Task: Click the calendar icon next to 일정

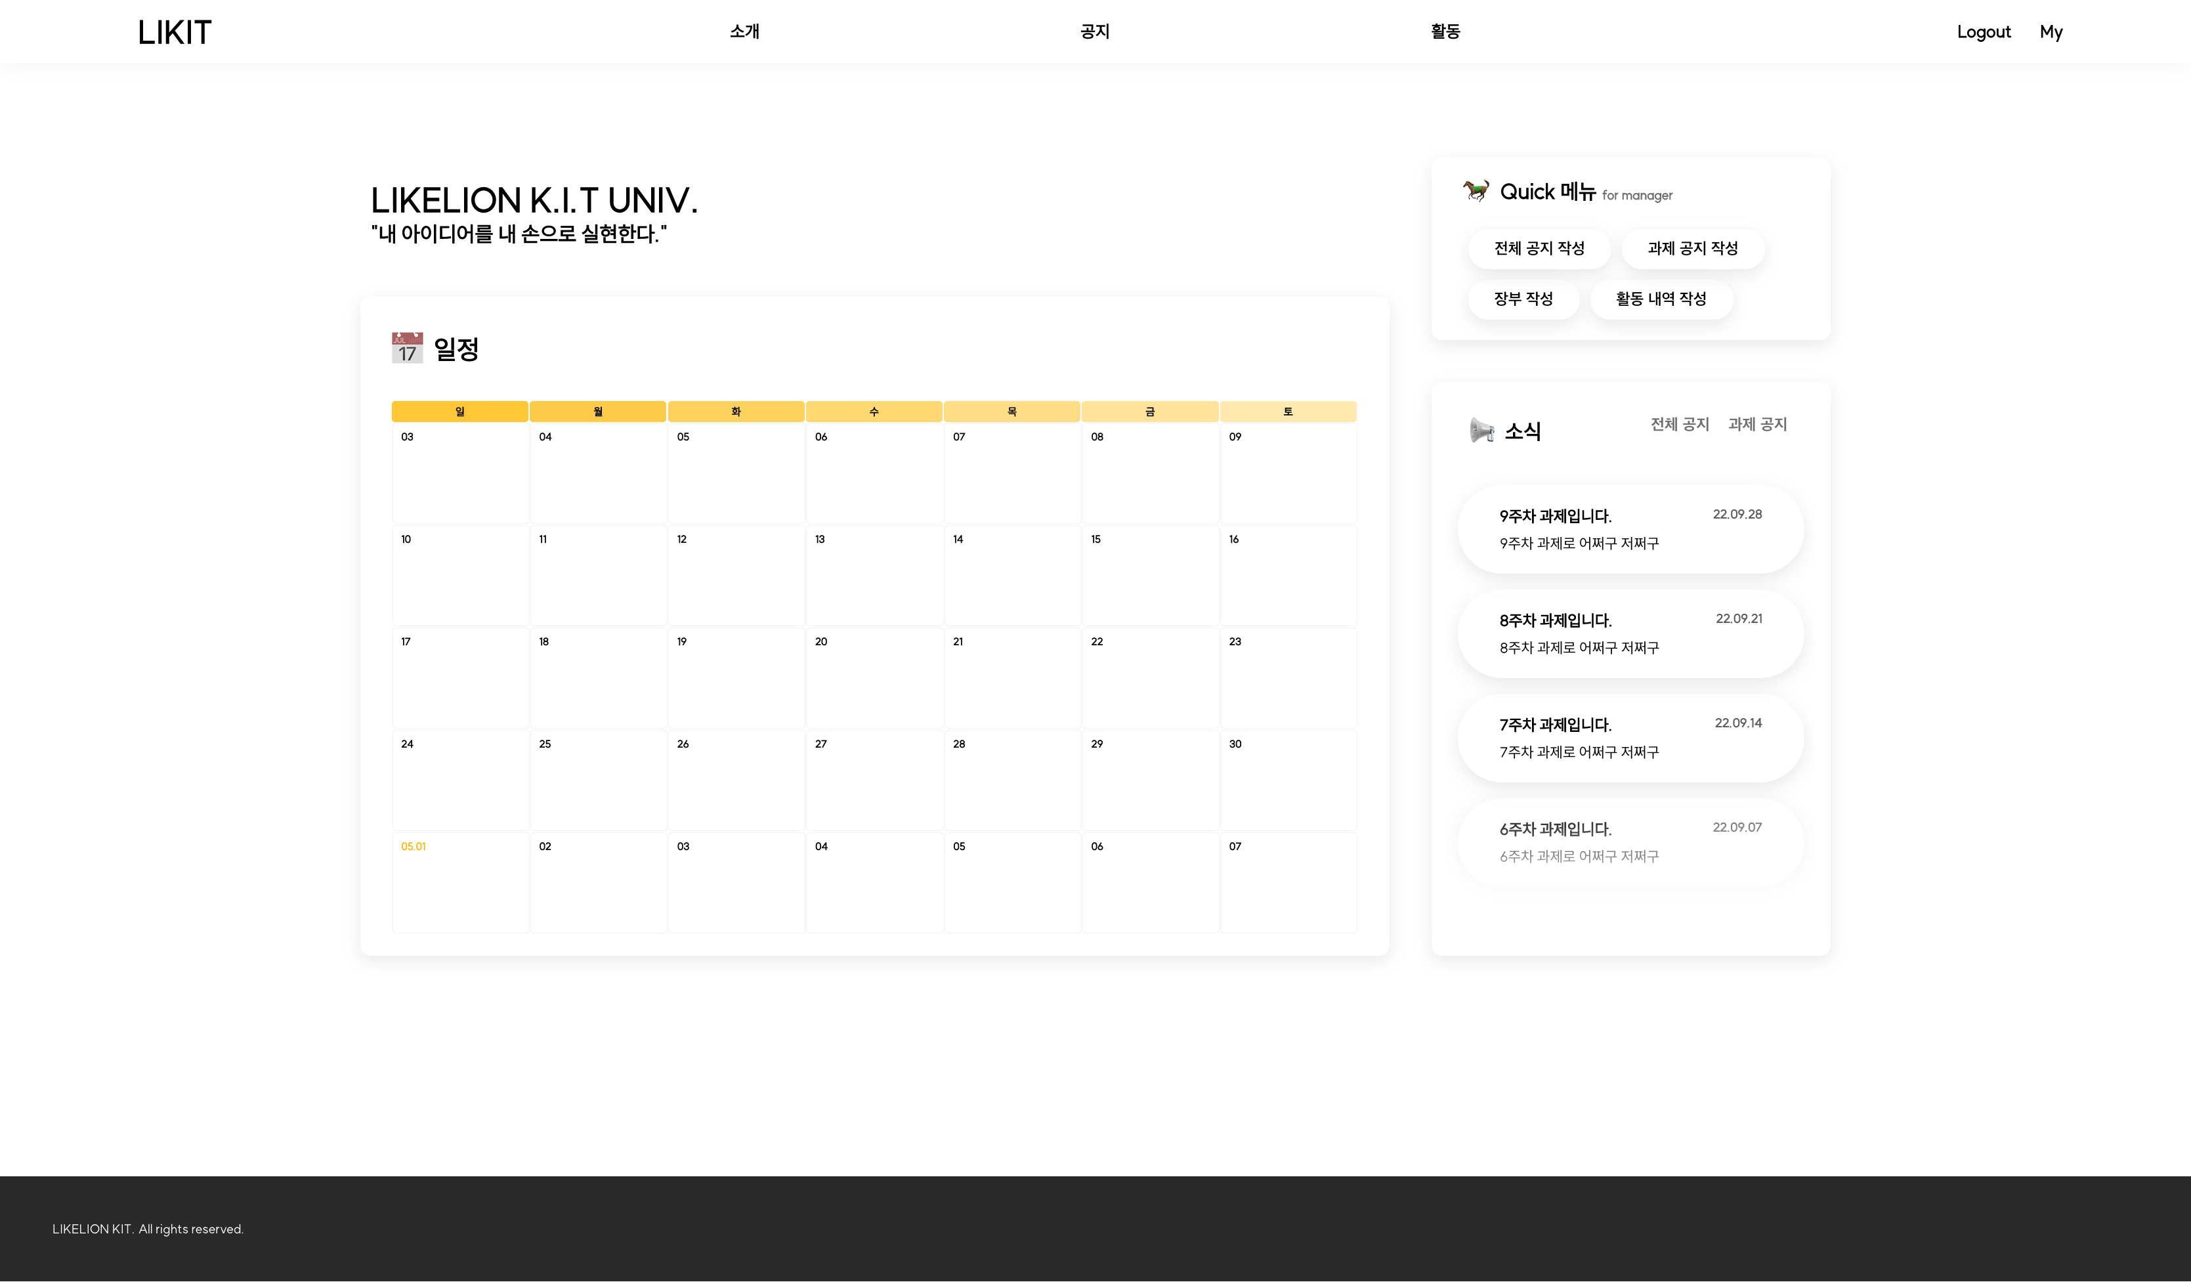Action: 408,348
